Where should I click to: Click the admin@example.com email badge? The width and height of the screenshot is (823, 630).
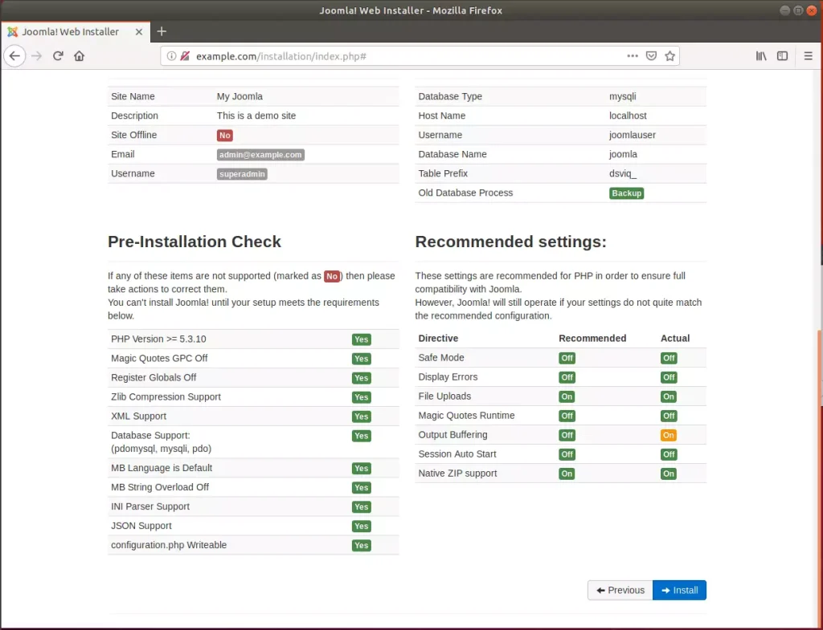click(260, 155)
